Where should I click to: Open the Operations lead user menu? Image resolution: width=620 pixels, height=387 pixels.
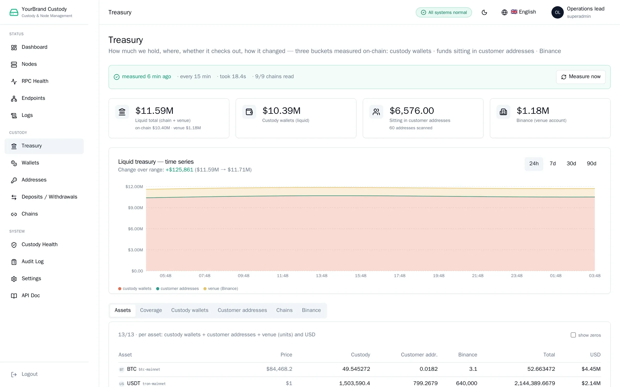[578, 12]
